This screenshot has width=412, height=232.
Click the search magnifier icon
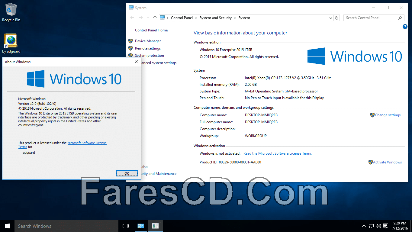pyautogui.click(x=400, y=18)
